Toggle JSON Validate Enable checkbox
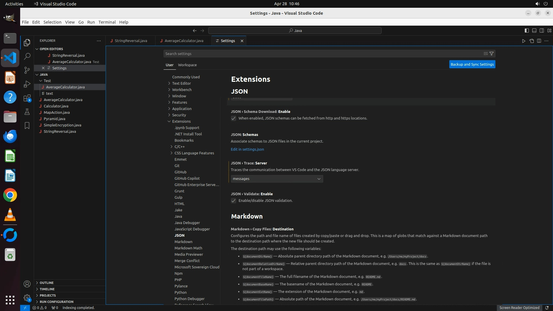 click(234, 201)
